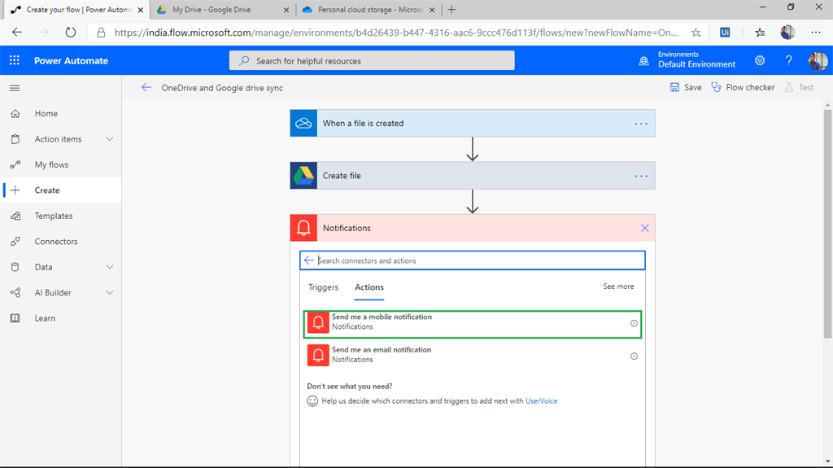833x468 pixels.
Task: Choose Send me a mobile notification
Action: (x=473, y=324)
